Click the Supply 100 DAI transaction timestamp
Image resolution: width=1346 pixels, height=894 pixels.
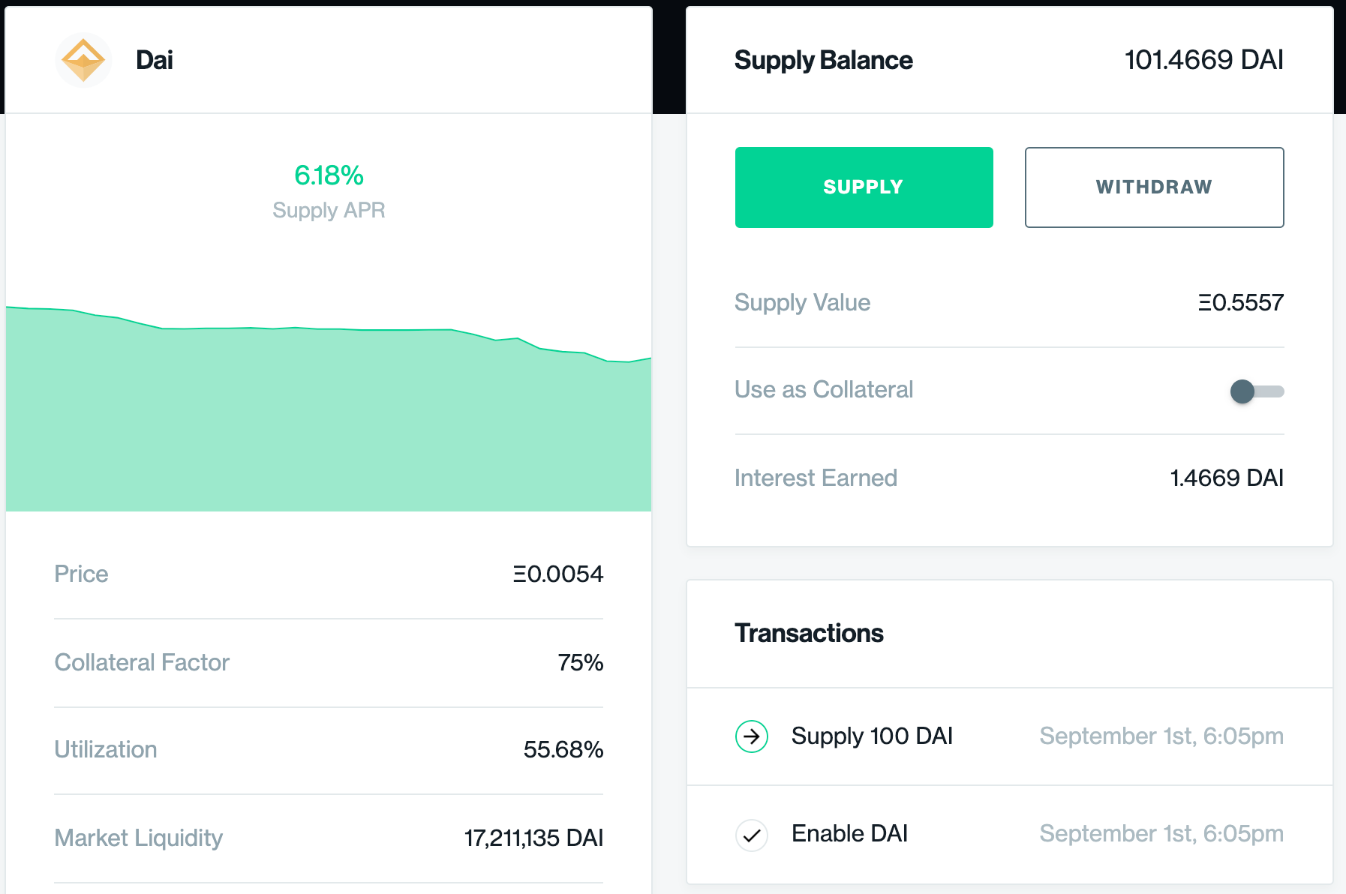click(x=1161, y=736)
